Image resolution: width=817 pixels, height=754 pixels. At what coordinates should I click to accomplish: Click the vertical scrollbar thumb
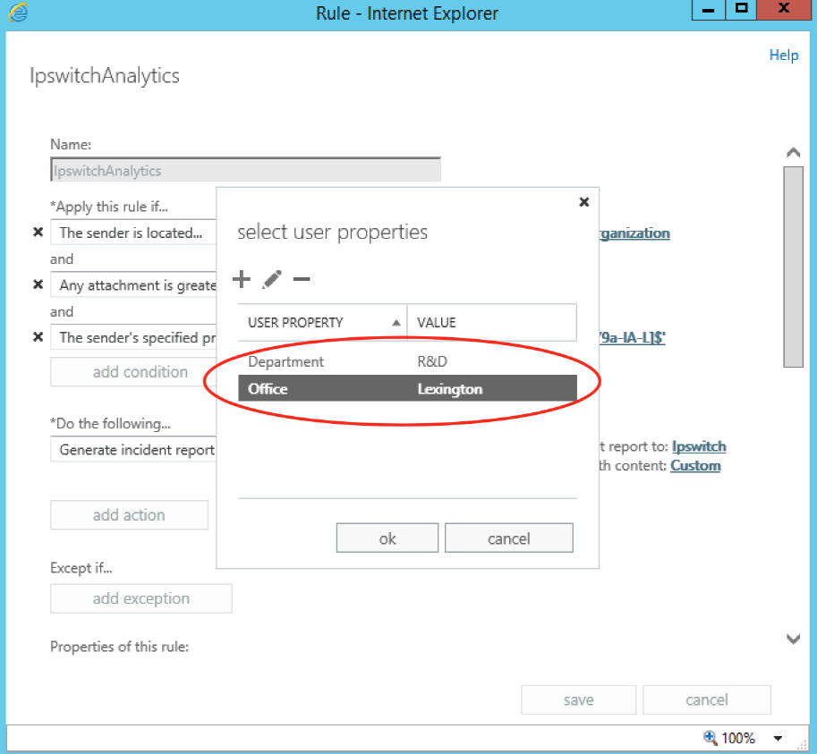(793, 267)
